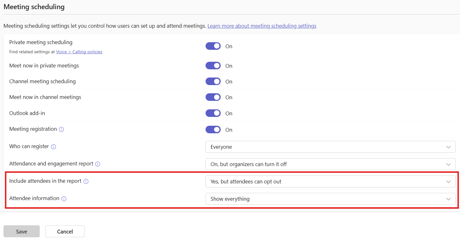Disable the Outlook add-in
The image size is (460, 242).
coord(213,113)
